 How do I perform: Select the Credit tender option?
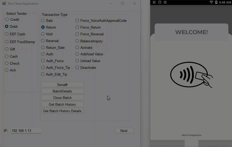[7, 19]
